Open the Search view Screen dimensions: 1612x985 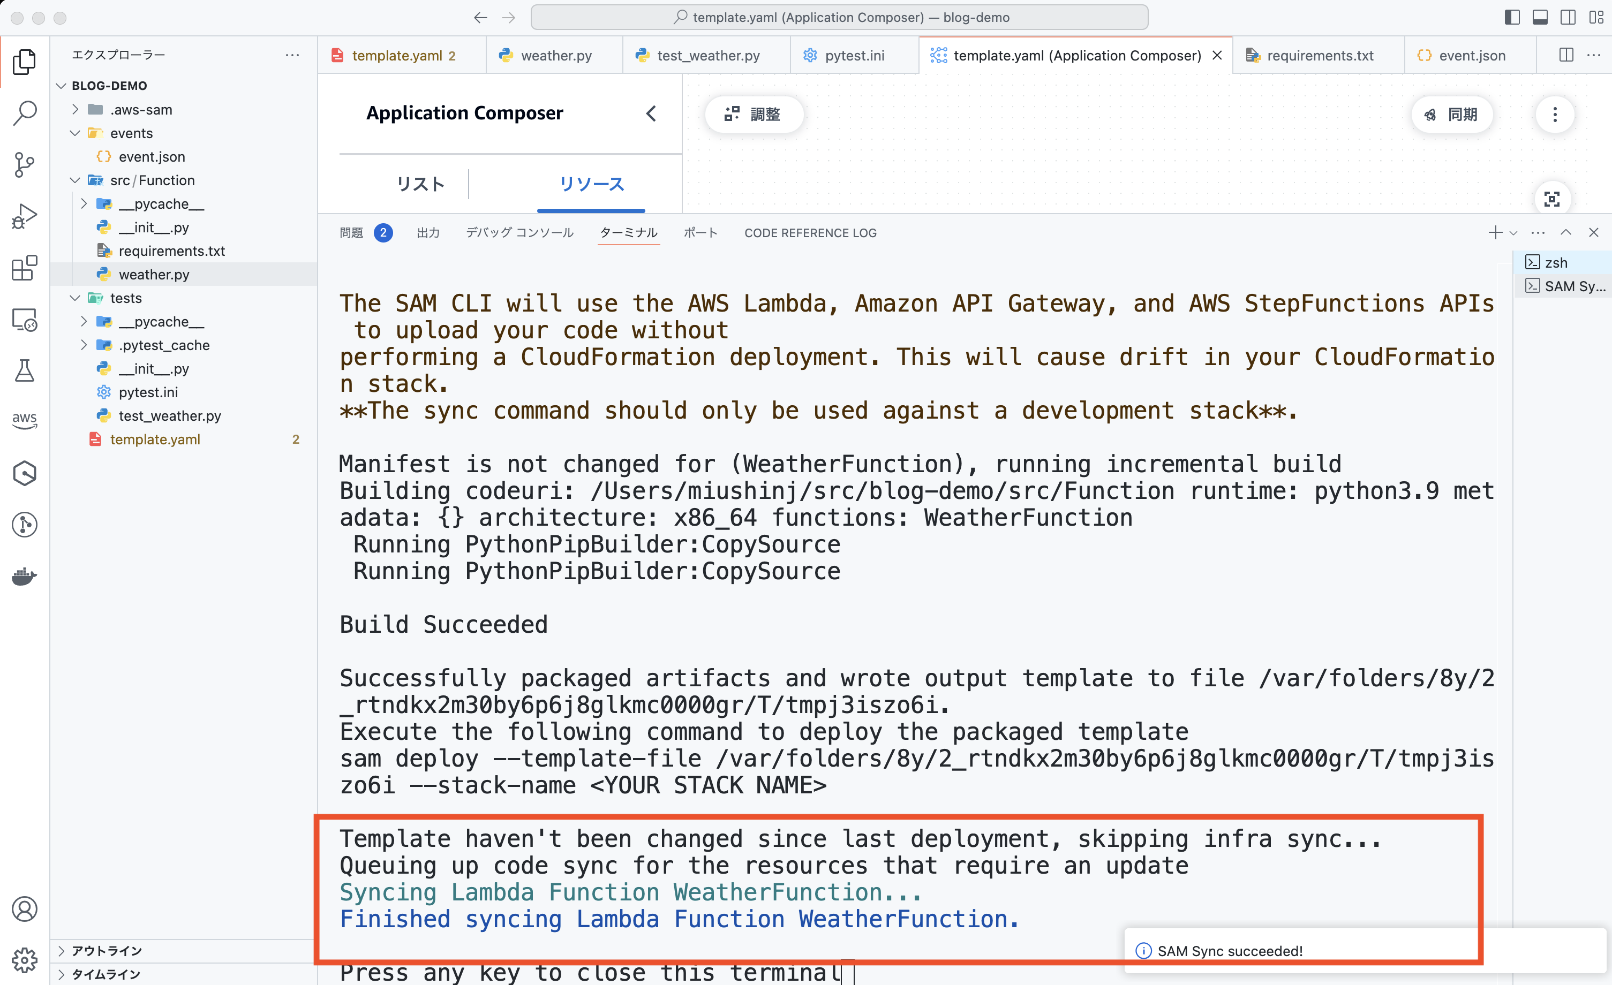(x=24, y=112)
